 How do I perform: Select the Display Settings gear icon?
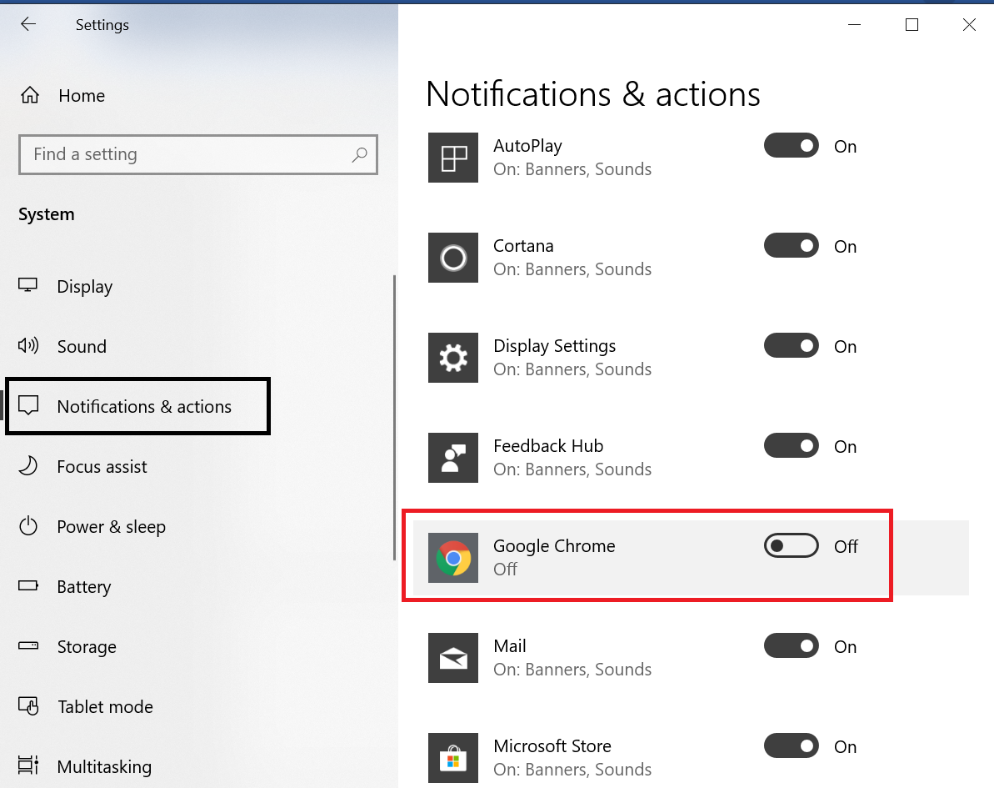pyautogui.click(x=453, y=358)
